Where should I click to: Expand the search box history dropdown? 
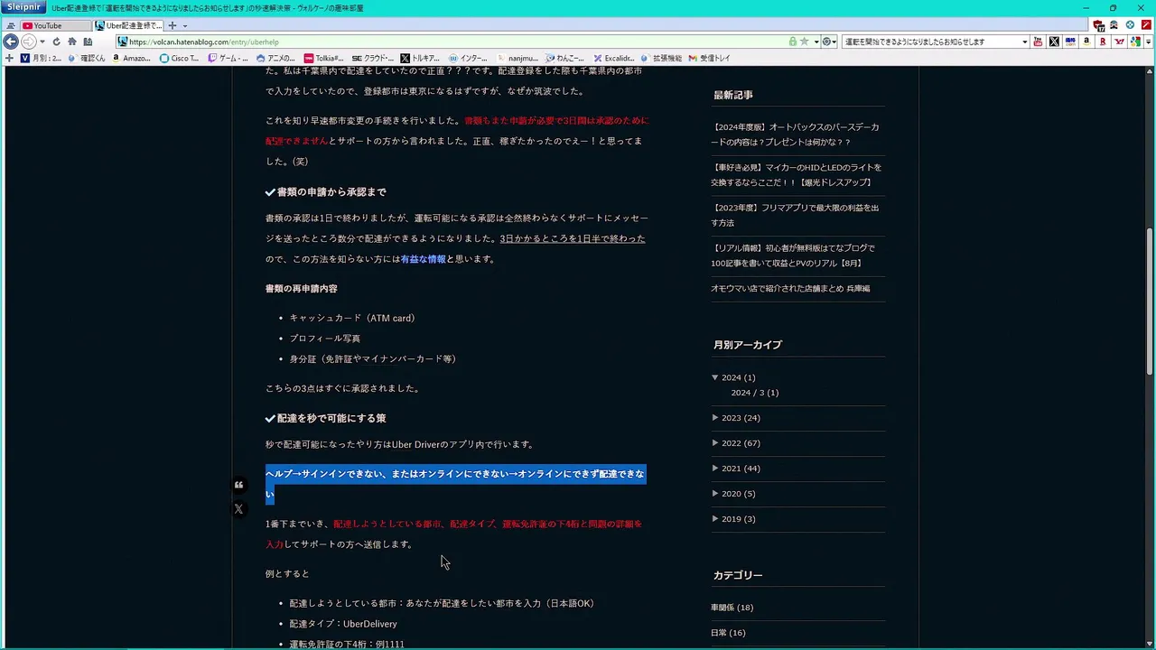pos(1024,42)
